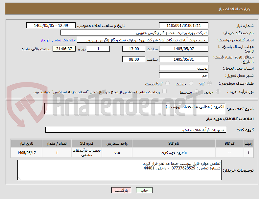Click the countdown timer 21:06:37
This screenshot has height=199, width=259.
(64, 49)
